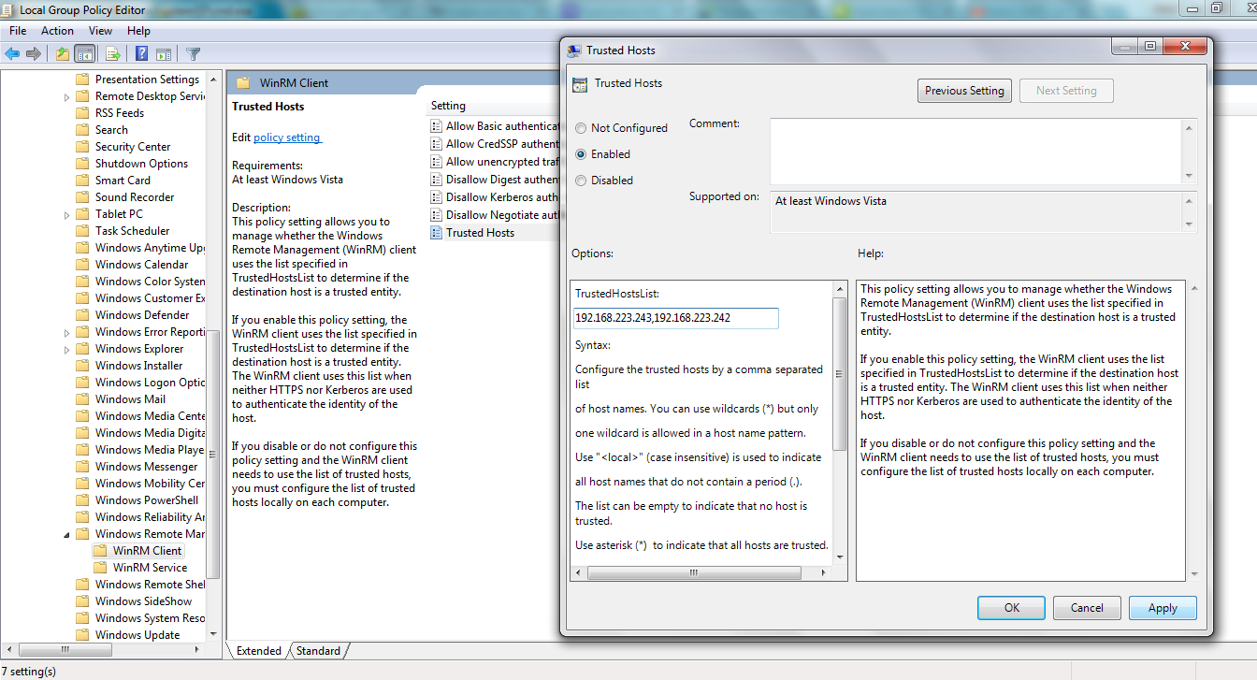
Task: Select the Disabled radio button
Action: pos(582,181)
